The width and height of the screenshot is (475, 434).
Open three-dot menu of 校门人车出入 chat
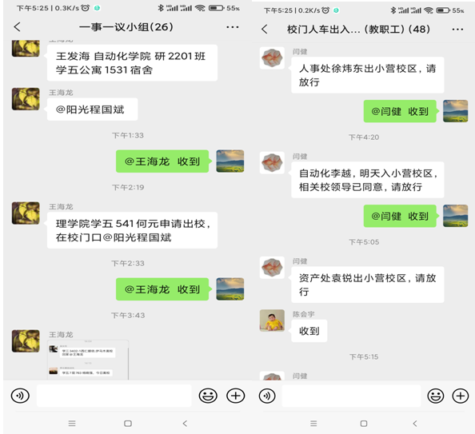tap(457, 30)
